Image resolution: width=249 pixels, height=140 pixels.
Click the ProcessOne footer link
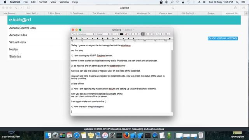tap(114, 129)
